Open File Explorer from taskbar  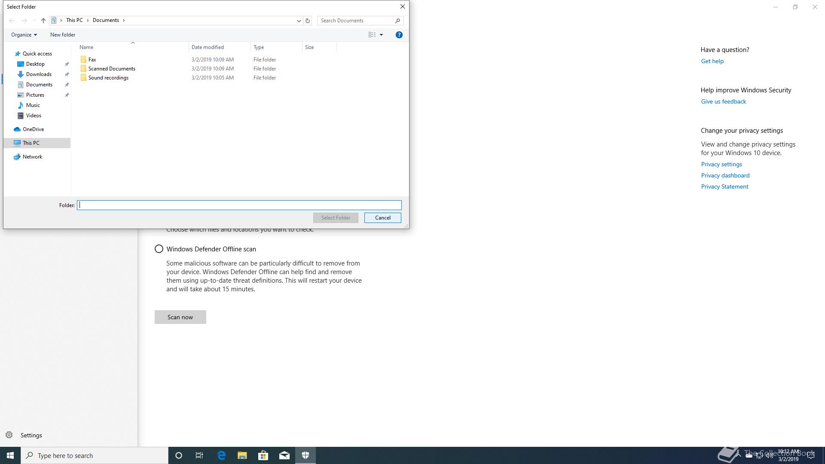(x=242, y=455)
